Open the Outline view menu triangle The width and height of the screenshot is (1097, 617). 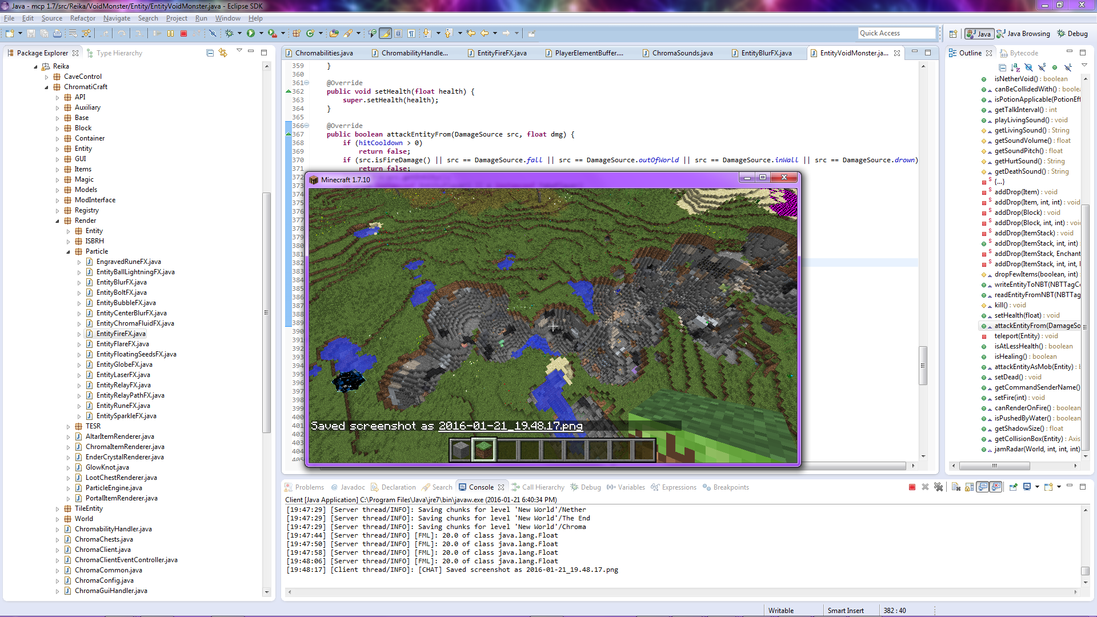pos(1084,65)
